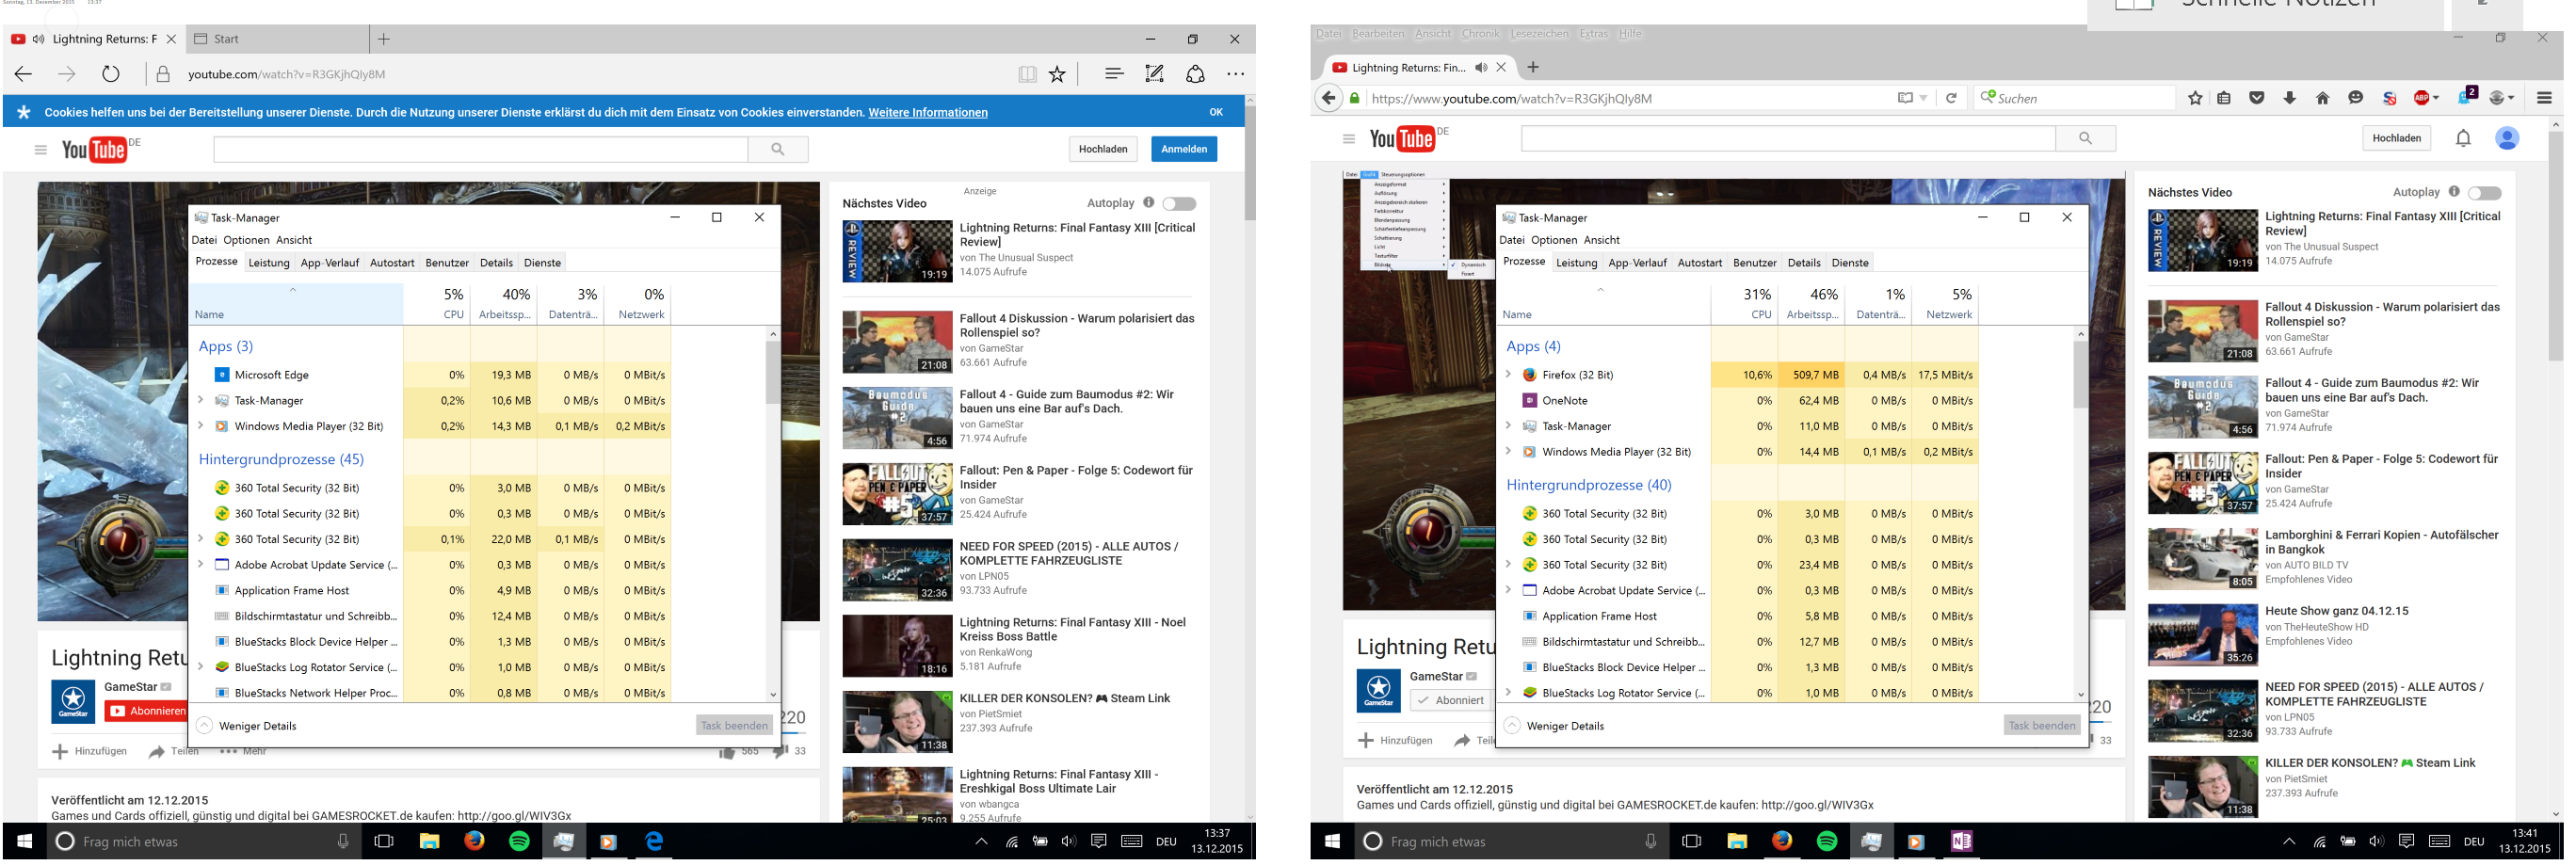The height and width of the screenshot is (865, 2576).
Task: Open the Edge Hub panel
Action: point(1114,74)
